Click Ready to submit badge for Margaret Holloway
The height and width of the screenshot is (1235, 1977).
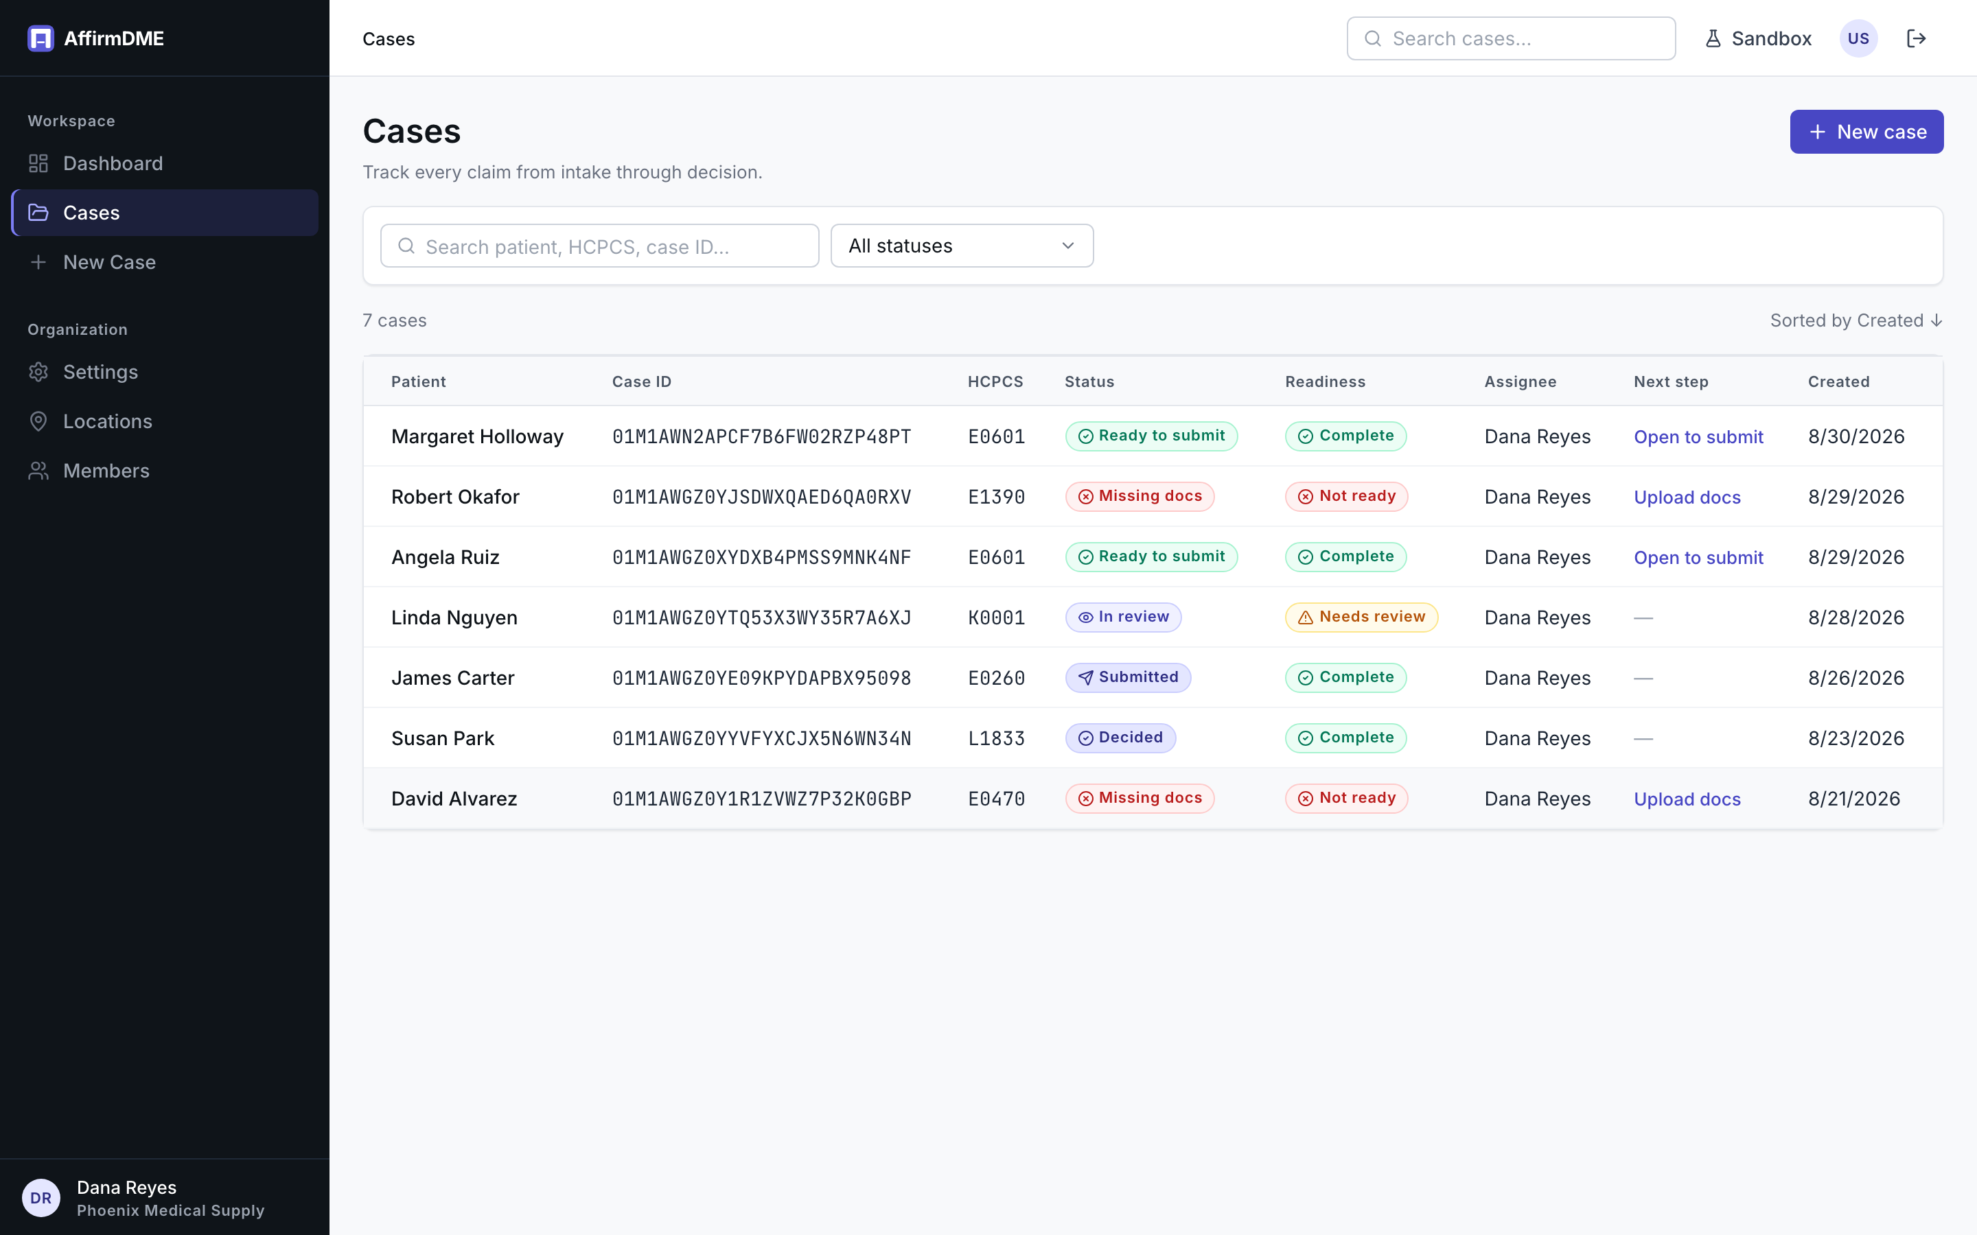tap(1151, 436)
